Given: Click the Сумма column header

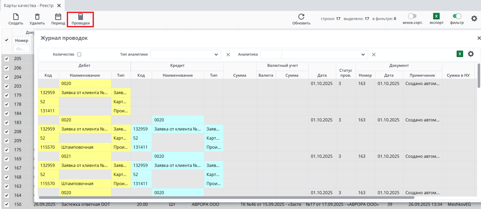Looking at the screenshot, I should point(240,75).
